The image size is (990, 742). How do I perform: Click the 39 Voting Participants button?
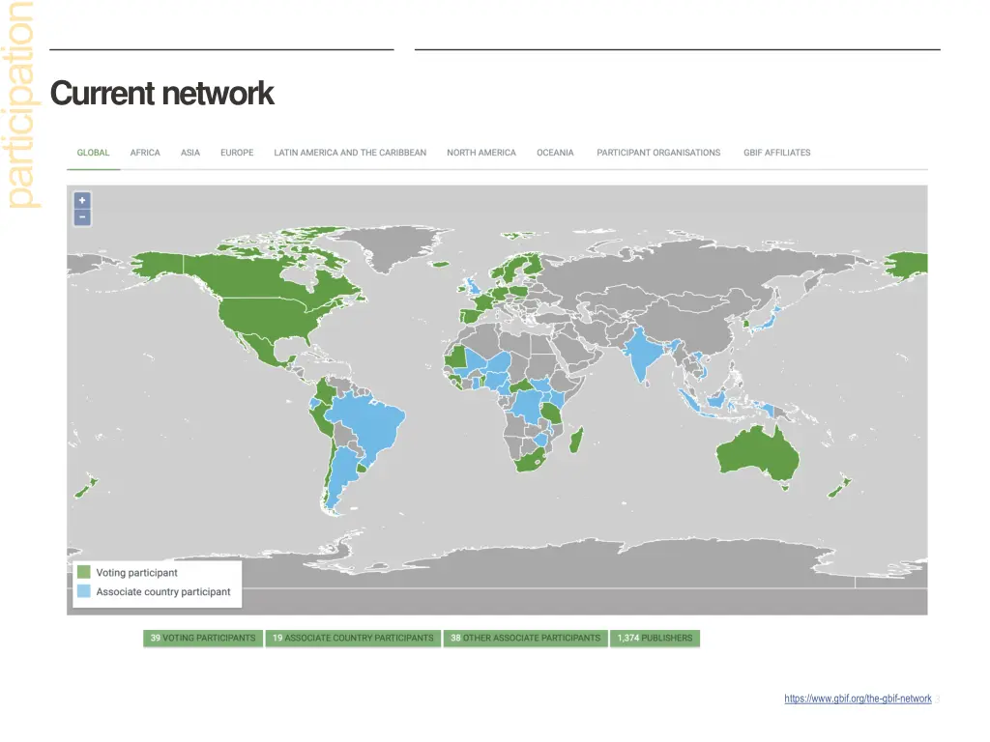tap(203, 639)
